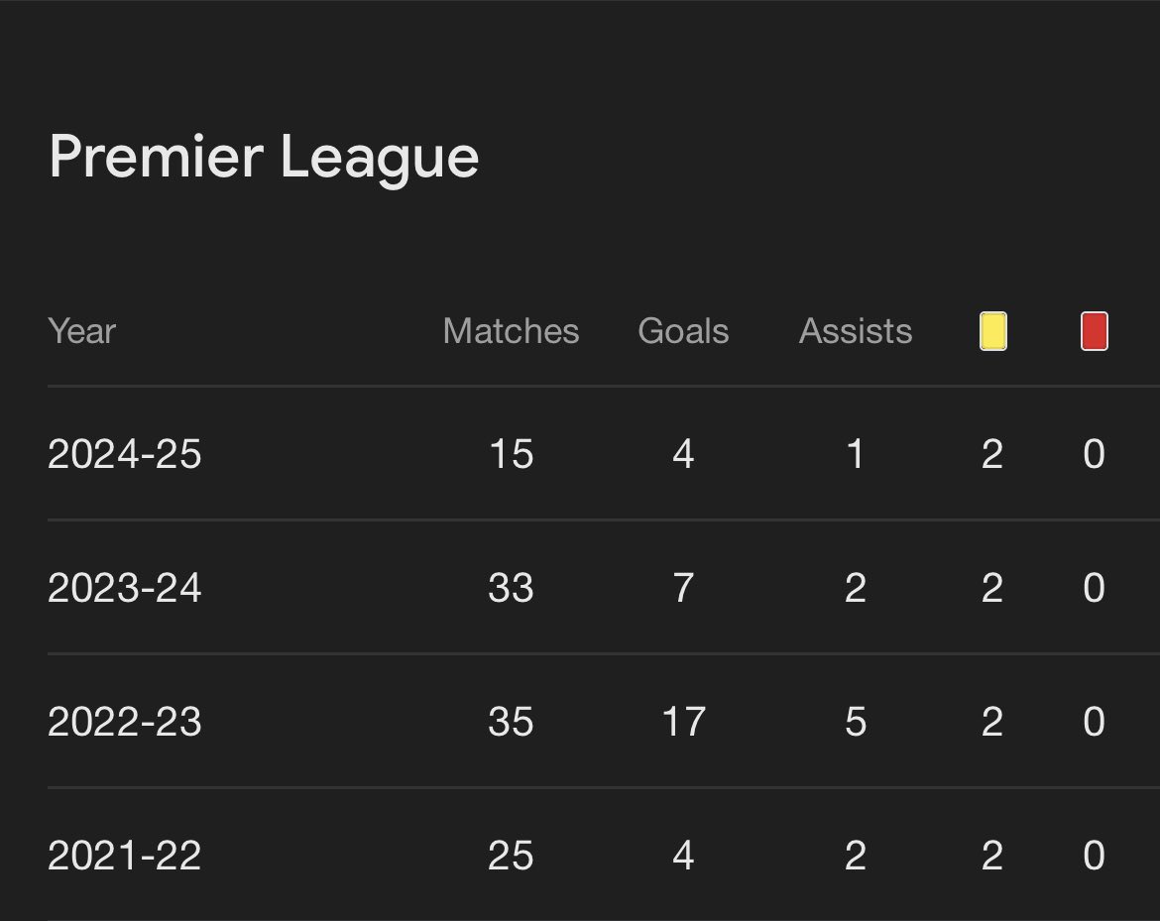Click 1 assist in 2024-25 row

856,453
